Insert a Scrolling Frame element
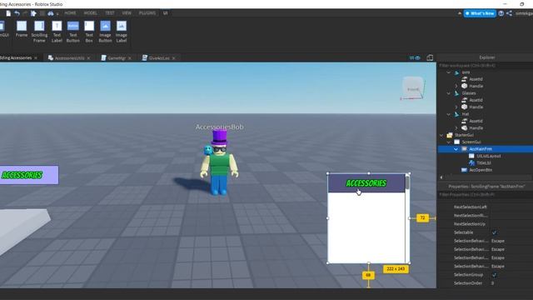 click(x=39, y=32)
